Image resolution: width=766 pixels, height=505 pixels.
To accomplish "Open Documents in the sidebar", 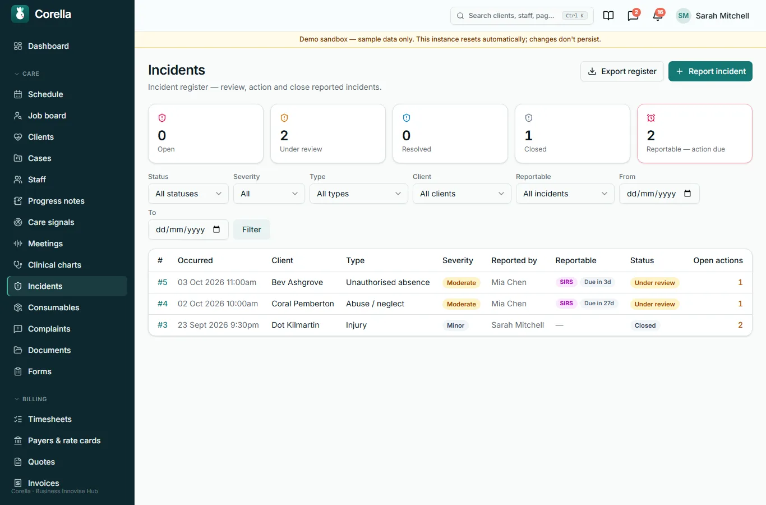I will [x=67, y=350].
